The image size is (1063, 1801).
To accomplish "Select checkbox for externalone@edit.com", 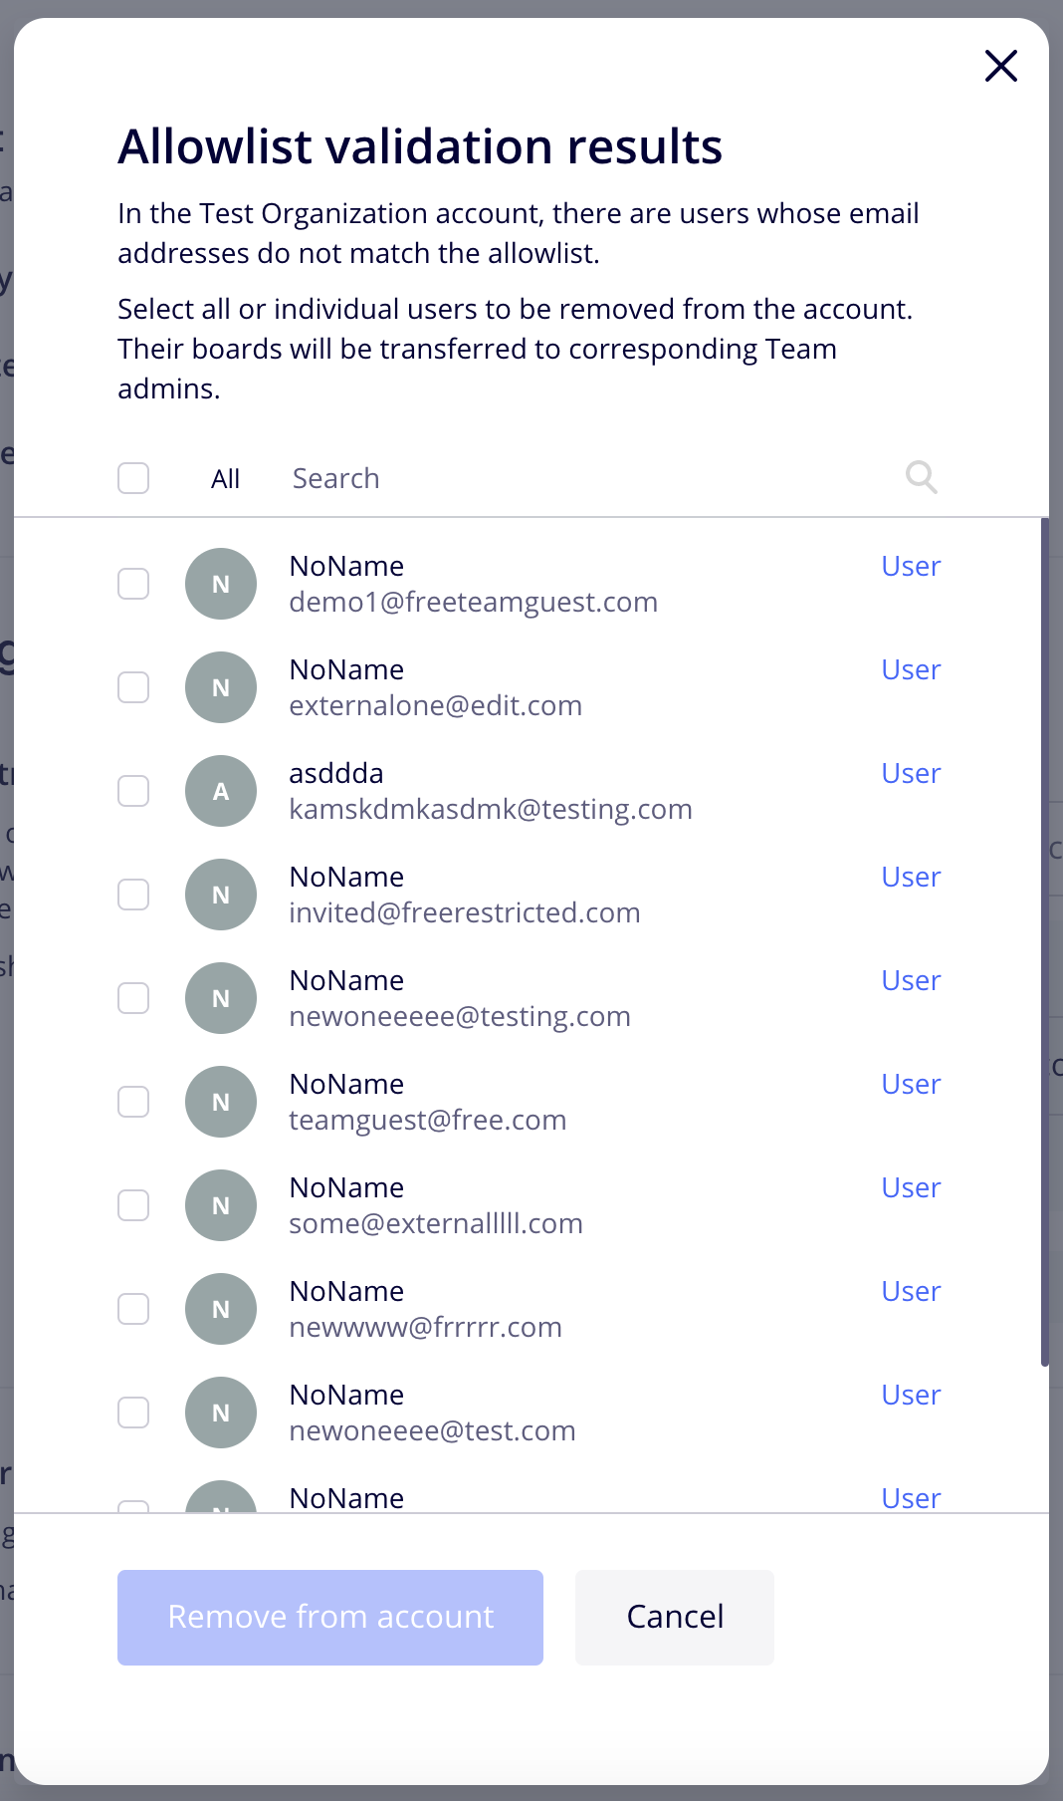I will [x=133, y=687].
